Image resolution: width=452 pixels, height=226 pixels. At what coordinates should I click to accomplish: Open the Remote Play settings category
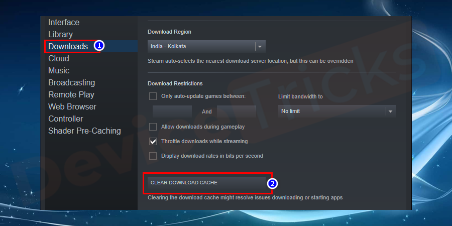click(71, 94)
